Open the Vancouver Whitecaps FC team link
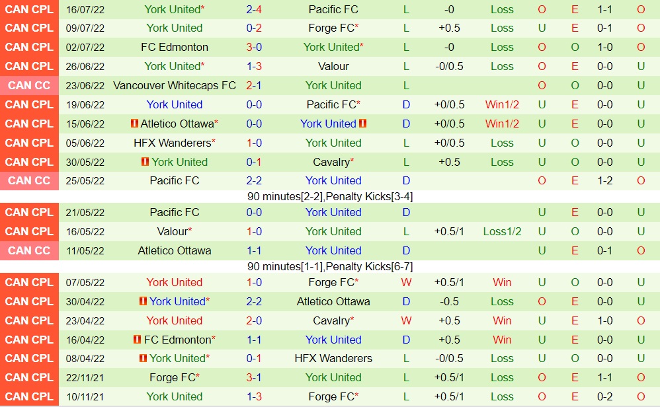Screen dimensions: 660x407 [175, 85]
